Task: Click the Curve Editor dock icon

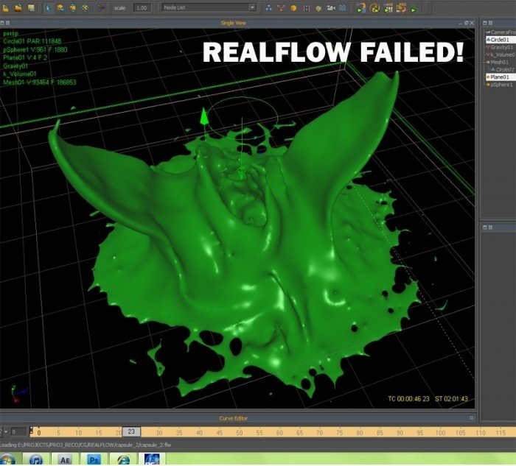Action: coord(472,418)
